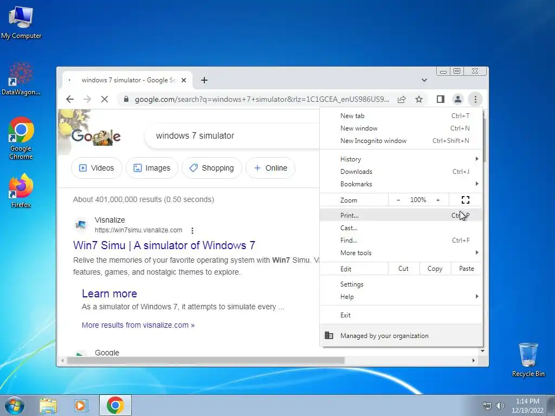Filter results by Images
Image resolution: width=555 pixels, height=416 pixels.
click(152, 168)
